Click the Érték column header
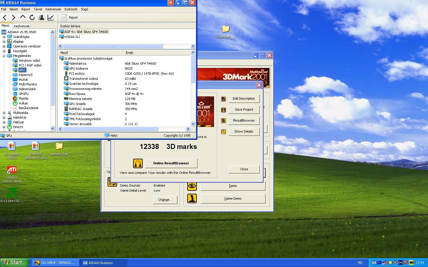 (157, 53)
